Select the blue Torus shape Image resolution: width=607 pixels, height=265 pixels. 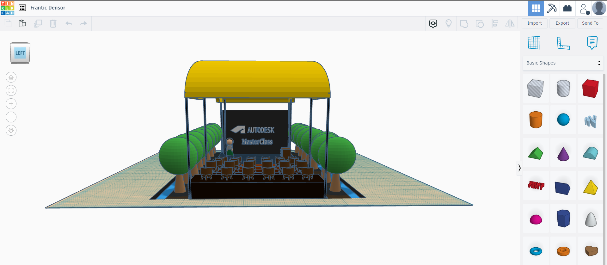click(x=536, y=251)
